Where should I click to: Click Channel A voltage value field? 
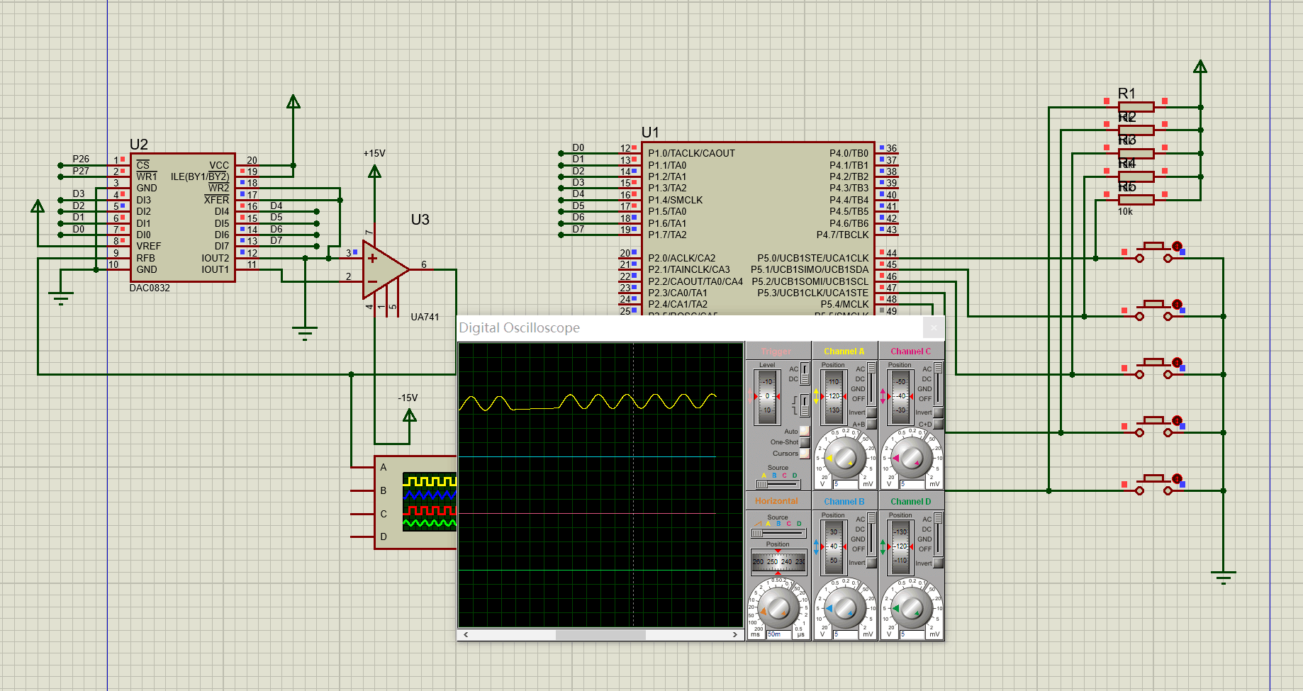click(845, 485)
